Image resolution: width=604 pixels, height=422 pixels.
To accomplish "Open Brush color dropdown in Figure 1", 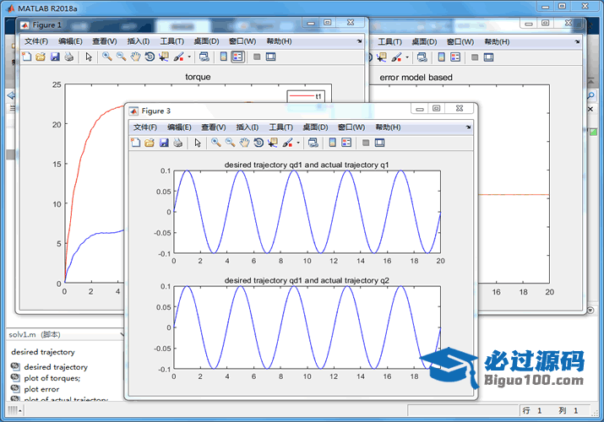I will 189,57.
